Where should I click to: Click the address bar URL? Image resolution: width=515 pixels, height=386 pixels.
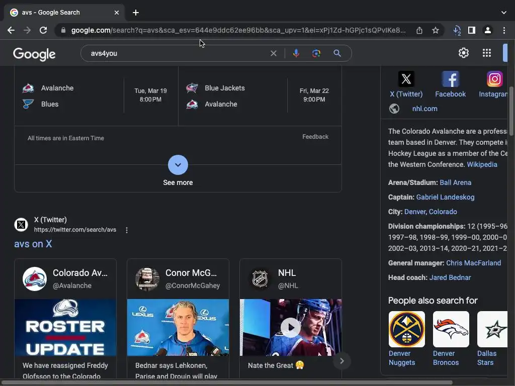click(238, 30)
